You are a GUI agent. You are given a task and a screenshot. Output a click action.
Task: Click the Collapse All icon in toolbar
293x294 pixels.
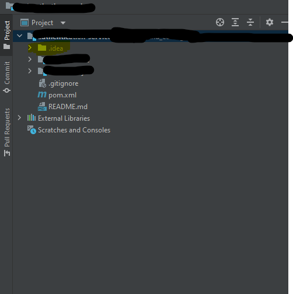click(x=250, y=22)
